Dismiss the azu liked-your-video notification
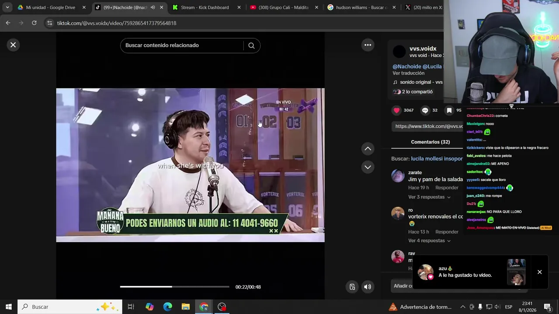 pyautogui.click(x=539, y=272)
